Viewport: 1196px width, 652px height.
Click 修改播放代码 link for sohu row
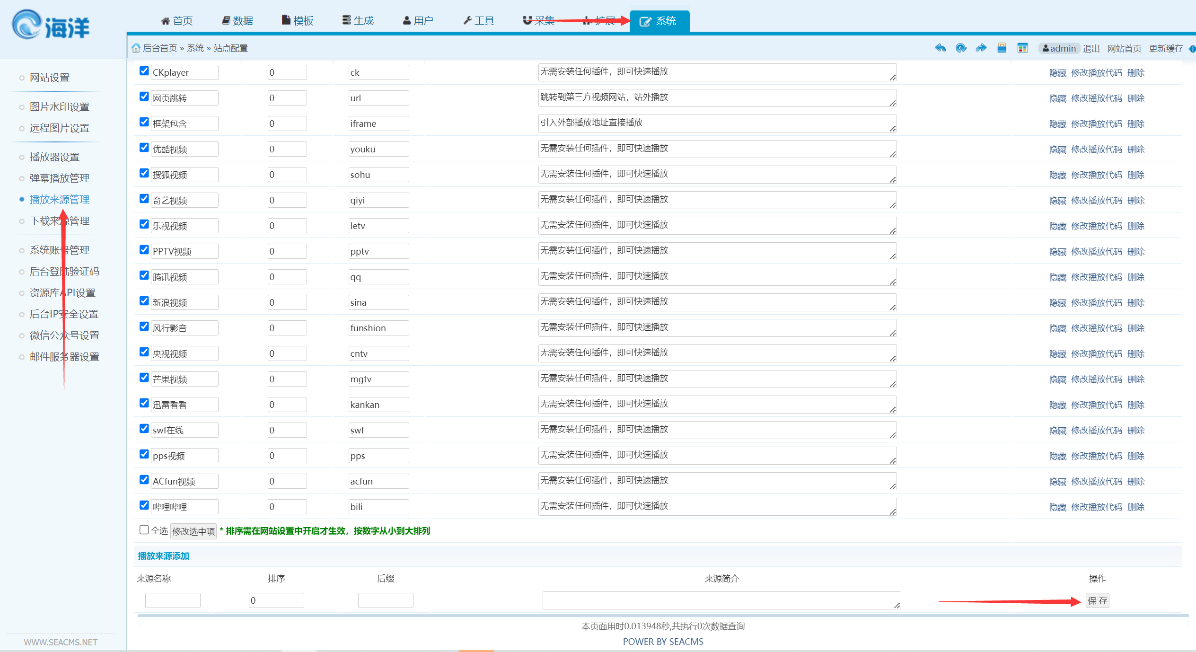pos(1096,175)
